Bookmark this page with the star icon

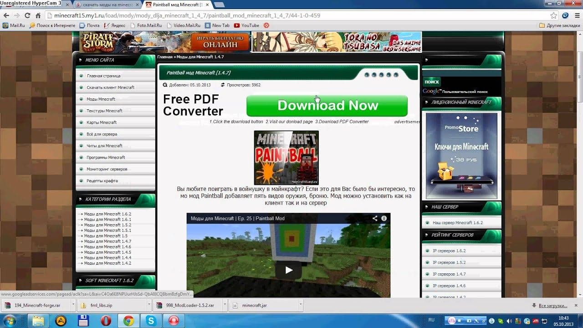click(x=554, y=15)
